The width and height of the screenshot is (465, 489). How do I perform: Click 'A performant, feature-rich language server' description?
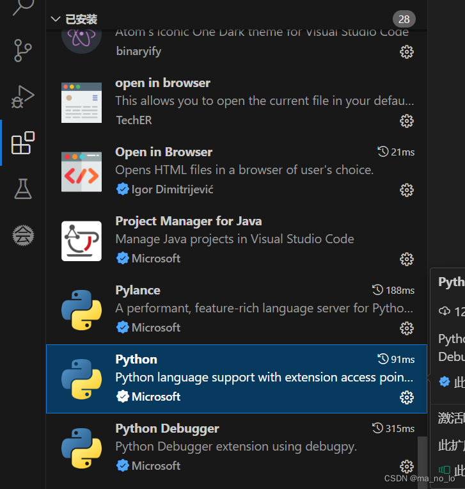pos(264,309)
